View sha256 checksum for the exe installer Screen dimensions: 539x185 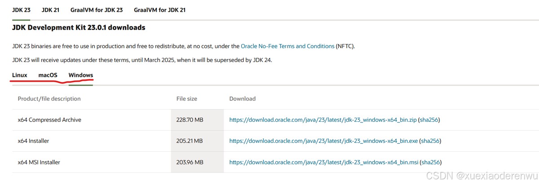(x=430, y=141)
